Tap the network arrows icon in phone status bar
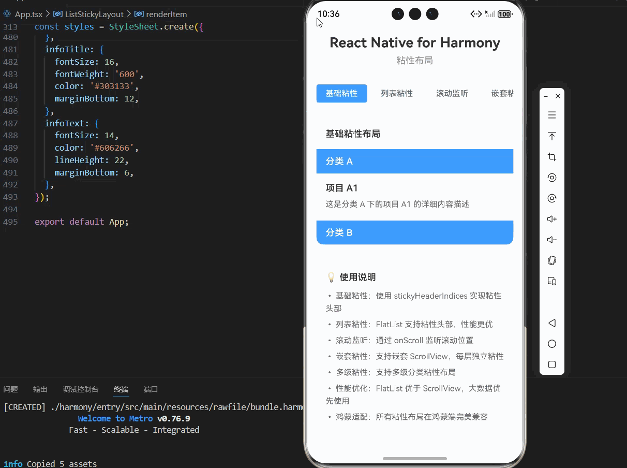 pyautogui.click(x=476, y=14)
